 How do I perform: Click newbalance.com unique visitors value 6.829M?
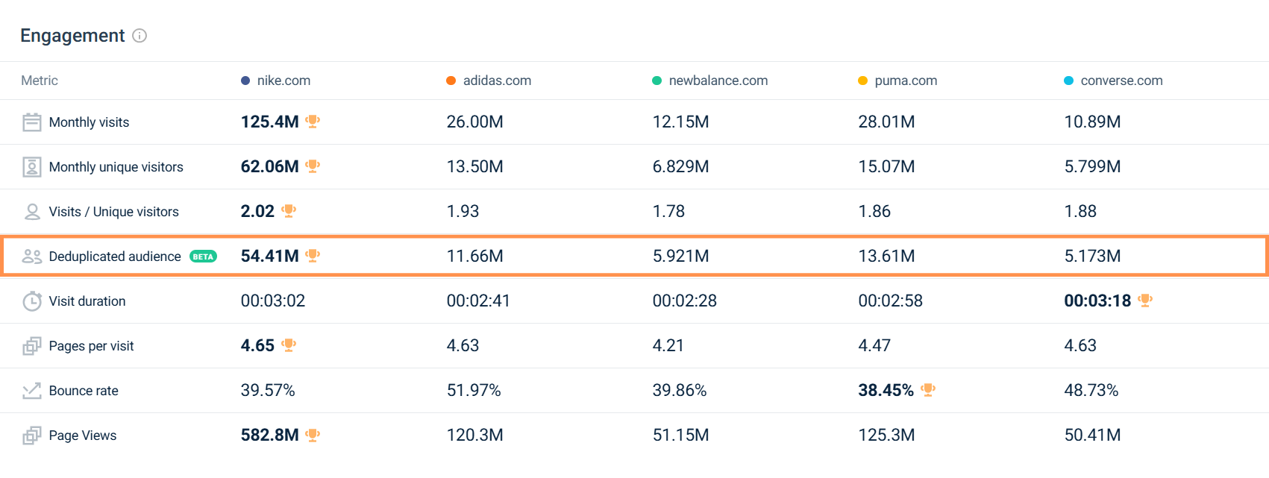(x=680, y=166)
